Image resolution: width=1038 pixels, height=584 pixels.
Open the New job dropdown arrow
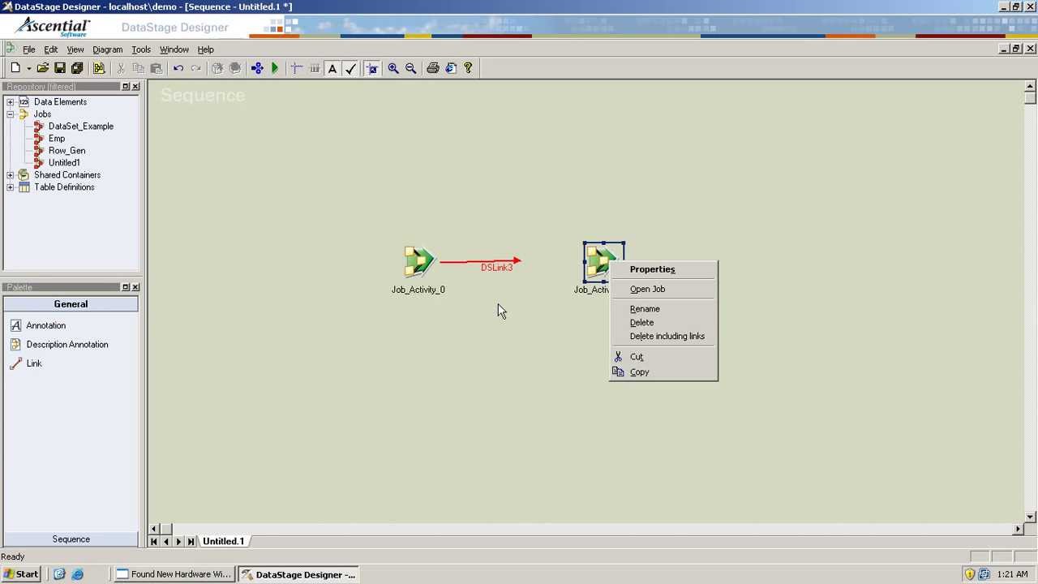[28, 69]
